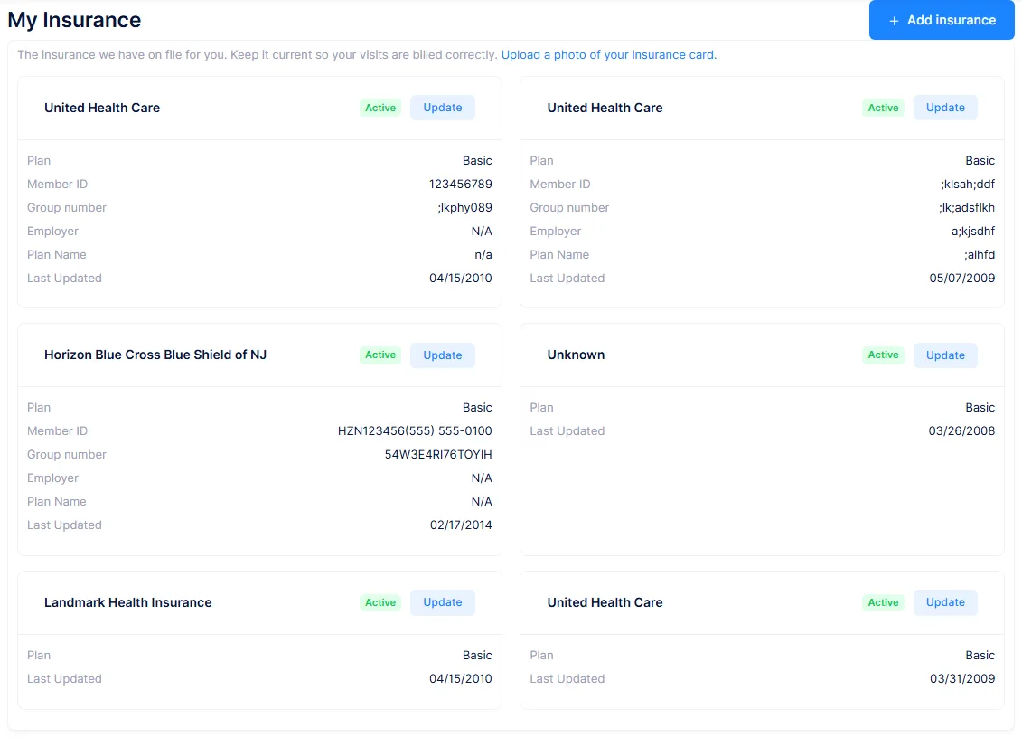Update United Health Care last updated 03/31/2009
1022x738 pixels.
click(945, 602)
